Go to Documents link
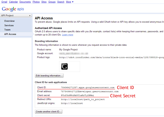 pos(25,2)
